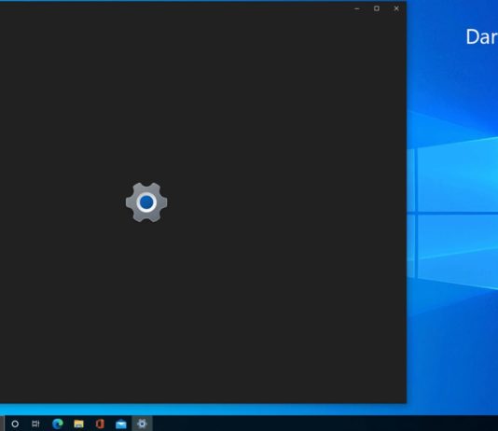Open File Explorer from the taskbar
498x431 pixels.
(x=78, y=424)
